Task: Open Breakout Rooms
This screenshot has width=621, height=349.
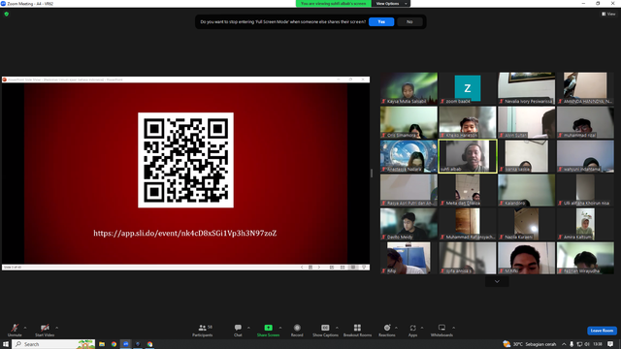Action: [x=357, y=331]
